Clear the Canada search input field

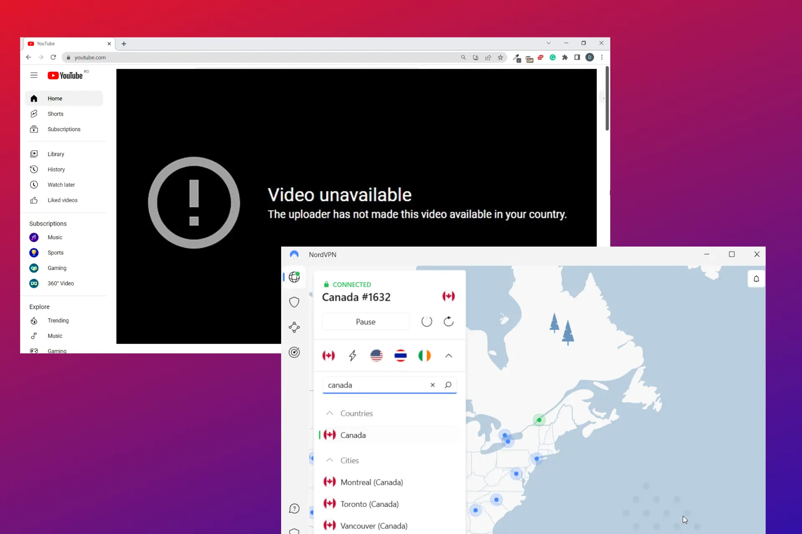tap(432, 385)
